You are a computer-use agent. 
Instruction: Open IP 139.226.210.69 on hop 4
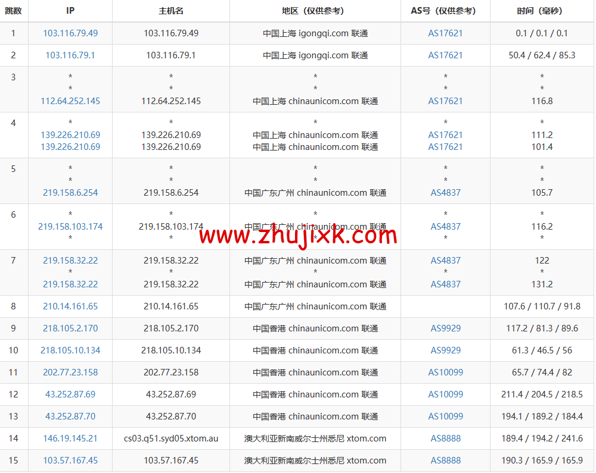[x=70, y=135]
